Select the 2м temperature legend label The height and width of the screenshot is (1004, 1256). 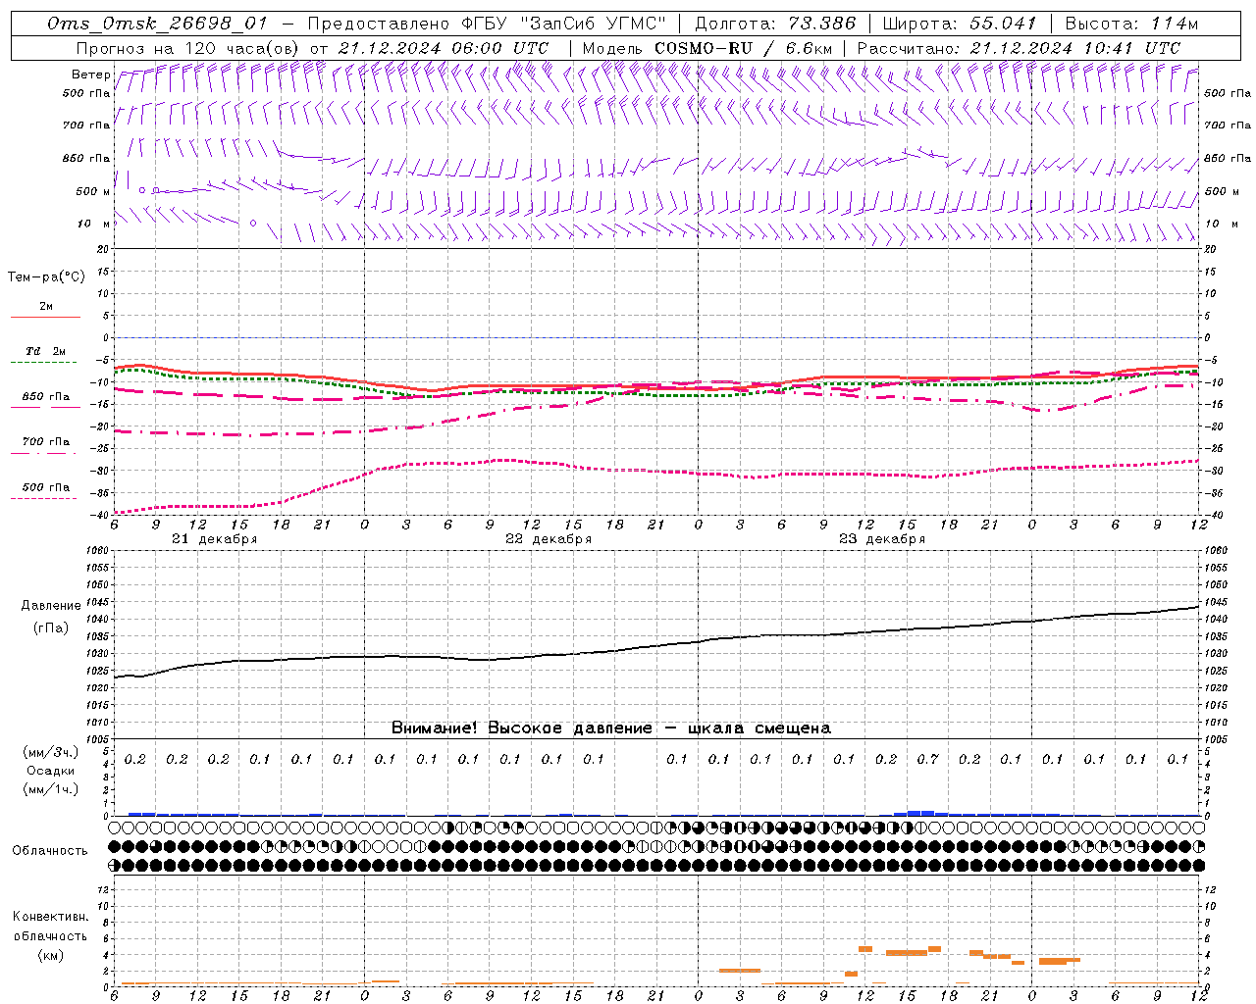click(x=46, y=307)
